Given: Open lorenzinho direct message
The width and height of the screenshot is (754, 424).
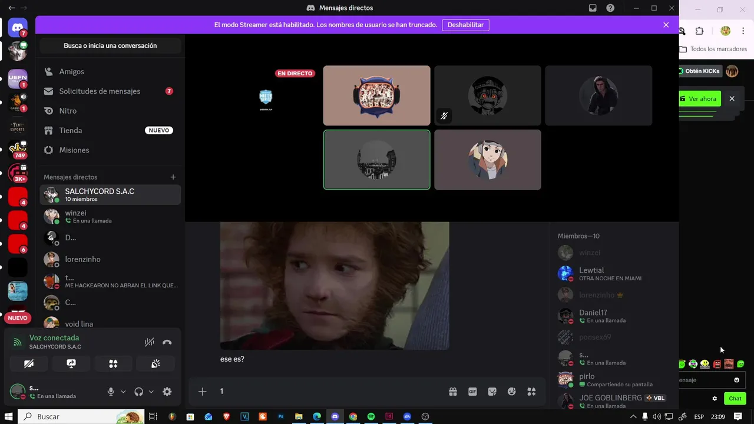Looking at the screenshot, I should coord(110,259).
